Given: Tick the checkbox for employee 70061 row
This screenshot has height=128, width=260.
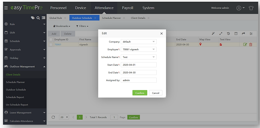Looking at the screenshot, I should 51,45.
